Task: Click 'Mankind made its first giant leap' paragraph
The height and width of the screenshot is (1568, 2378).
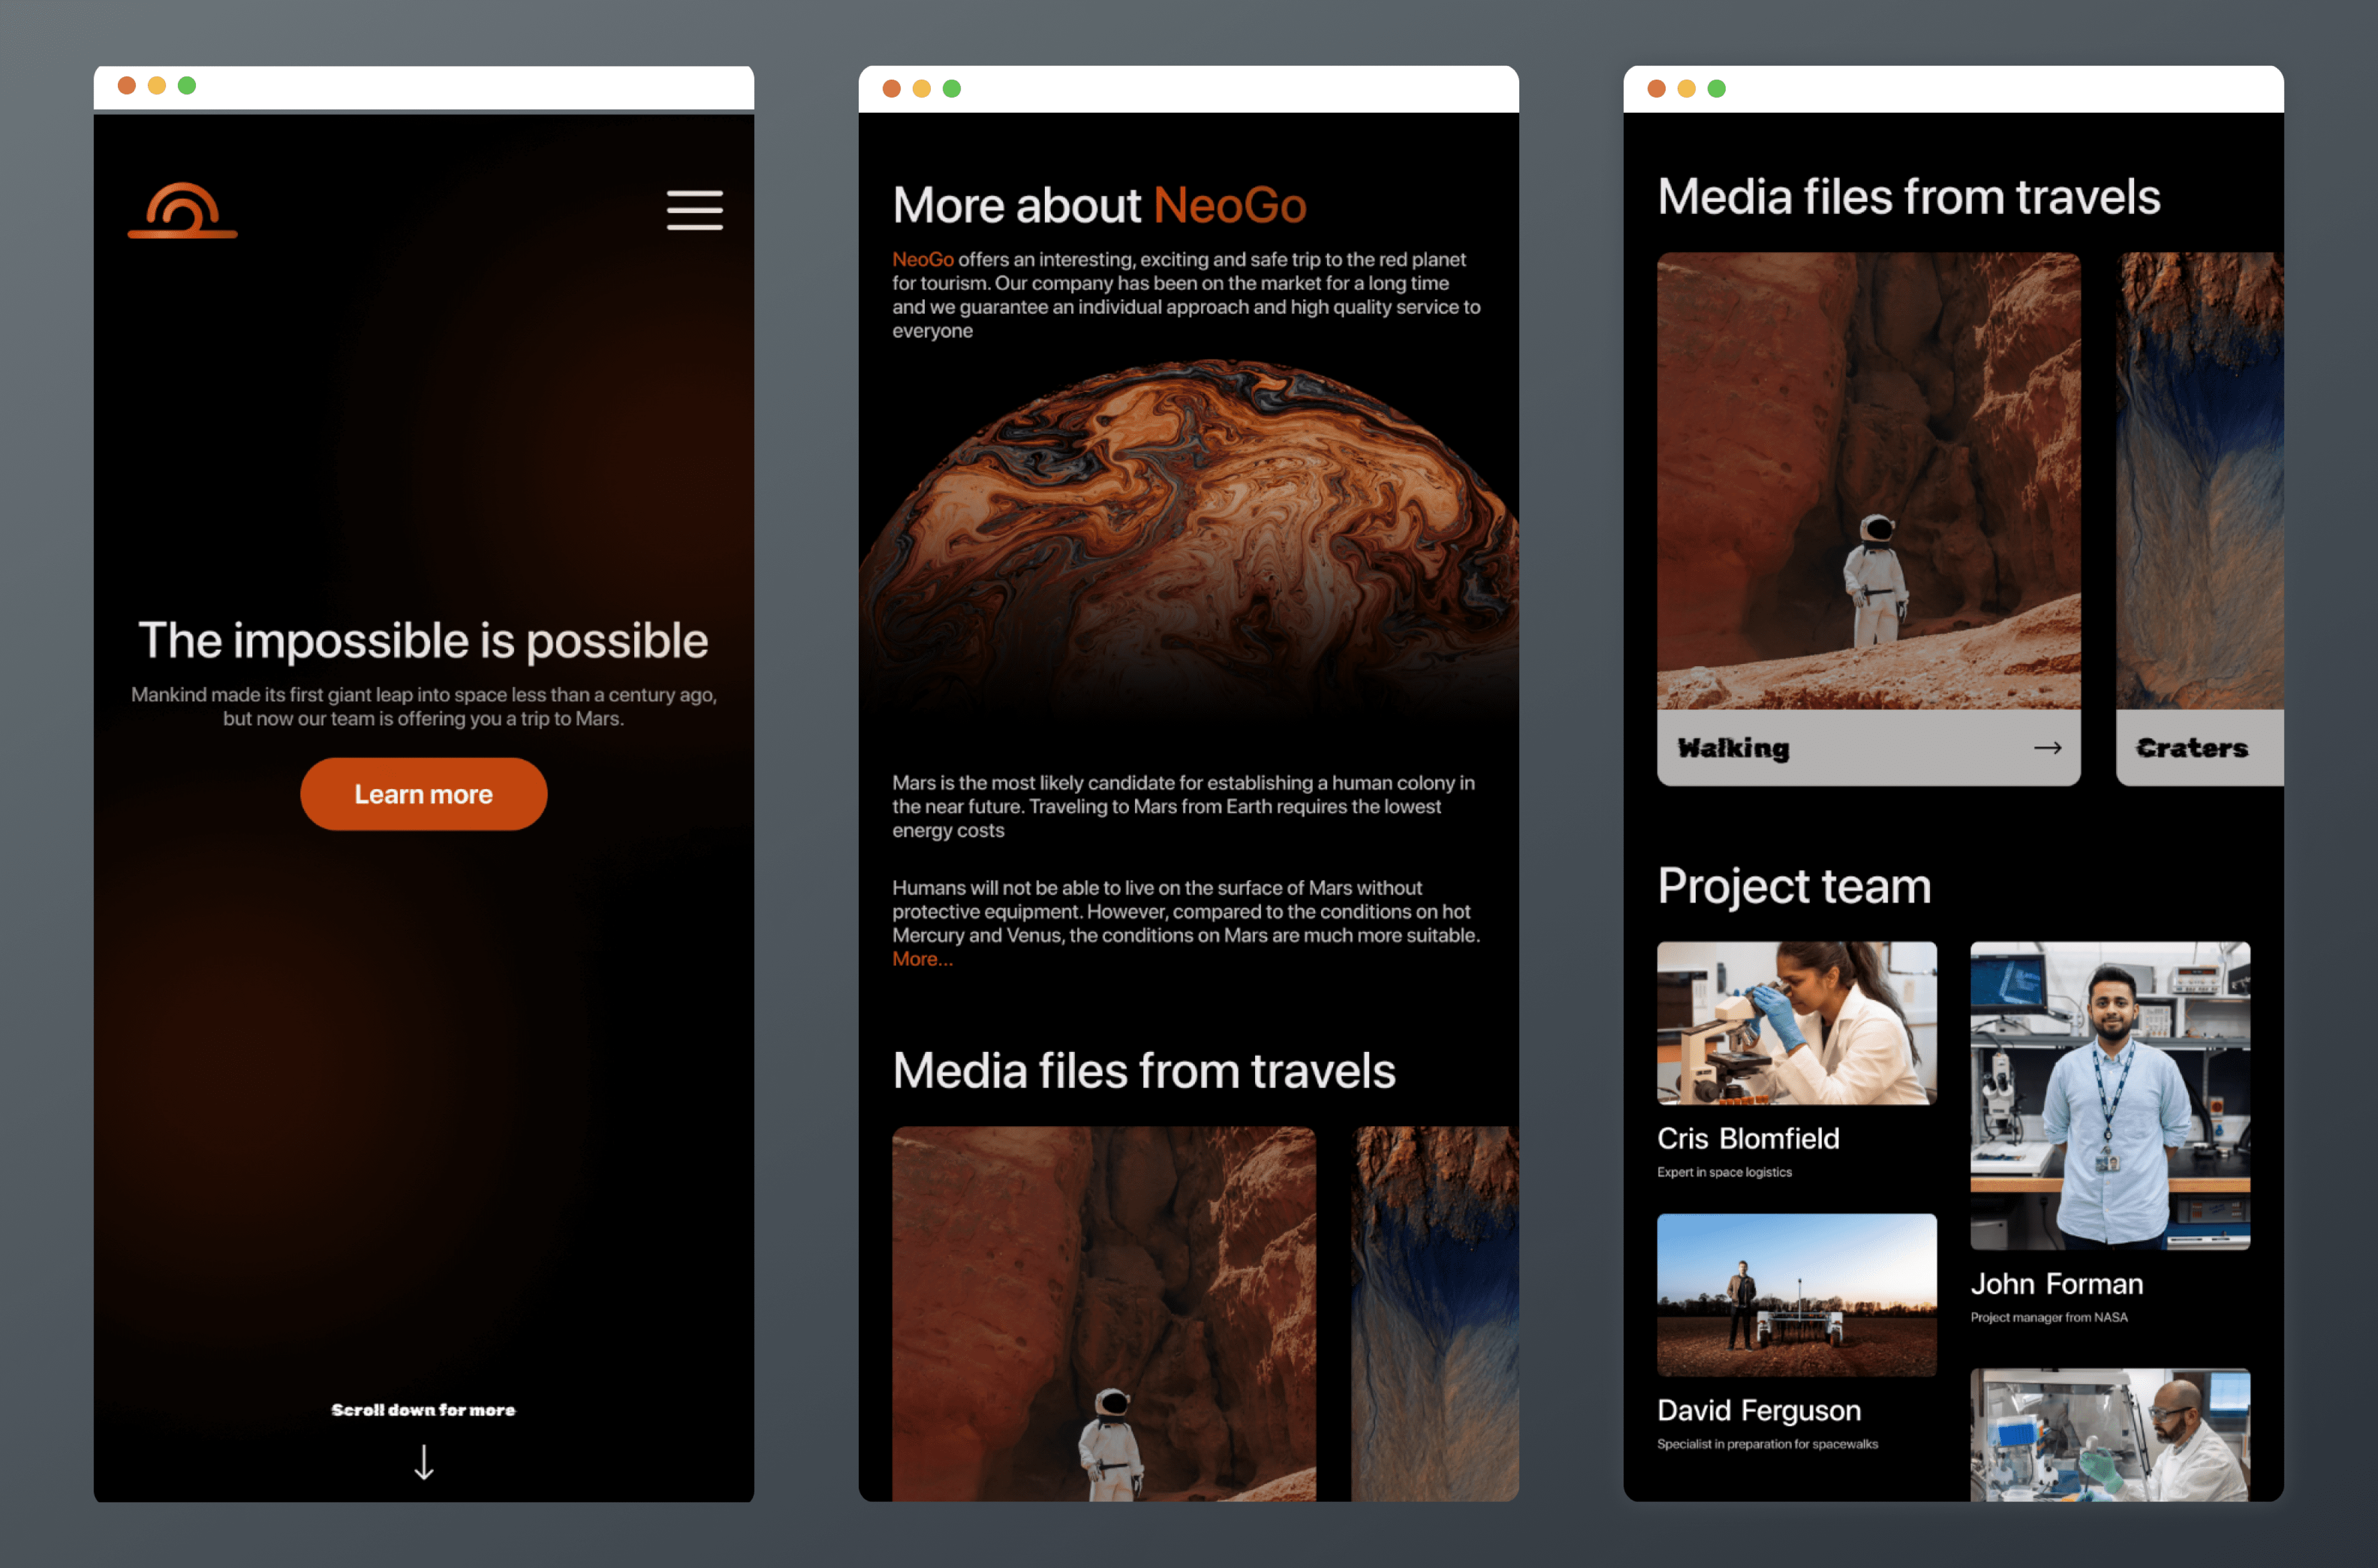Action: [423, 706]
